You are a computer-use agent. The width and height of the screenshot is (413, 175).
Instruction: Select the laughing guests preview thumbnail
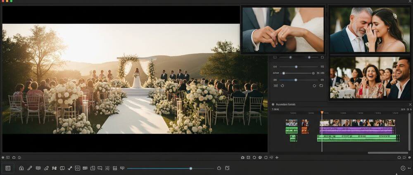tap(370, 78)
